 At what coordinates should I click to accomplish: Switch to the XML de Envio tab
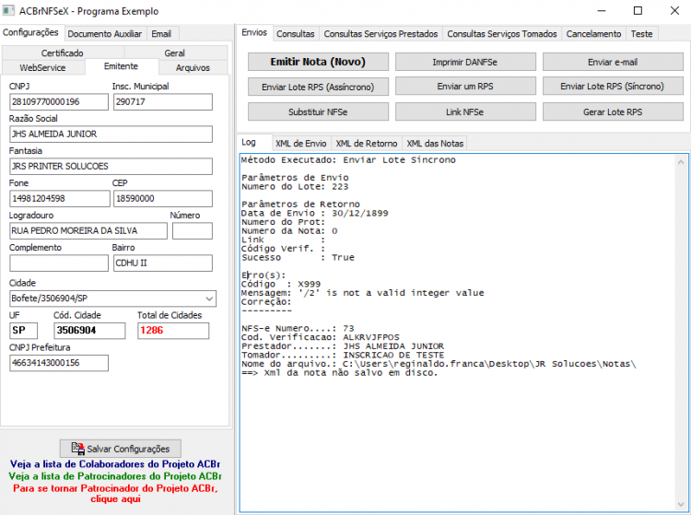(301, 144)
